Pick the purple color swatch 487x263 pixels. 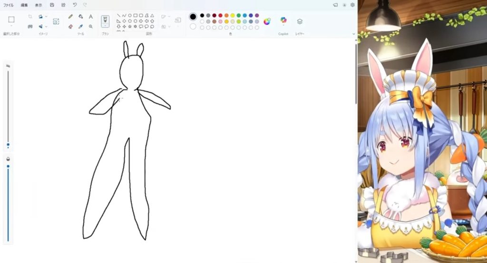[257, 16]
